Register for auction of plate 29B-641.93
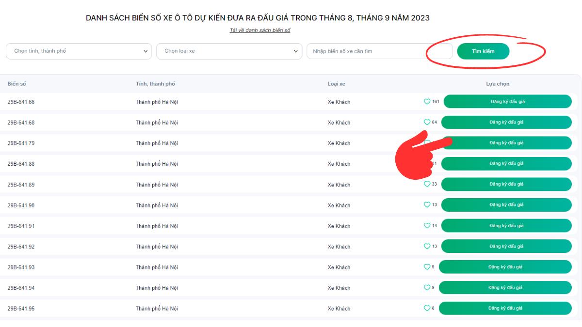This screenshot has height=327, width=582. (505, 267)
